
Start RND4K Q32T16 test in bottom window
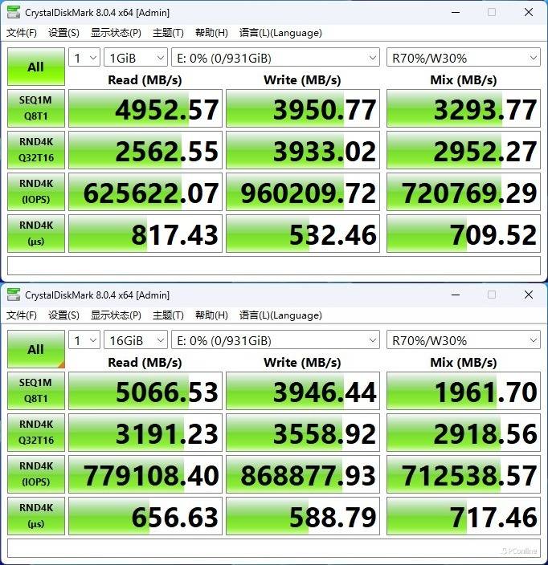(x=35, y=433)
